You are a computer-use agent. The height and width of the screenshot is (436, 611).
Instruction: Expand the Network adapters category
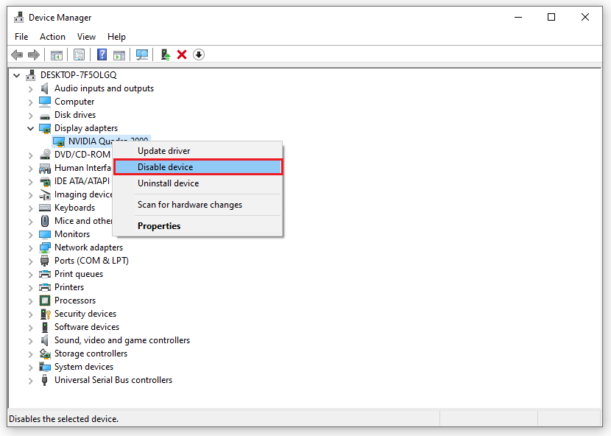click(30, 247)
